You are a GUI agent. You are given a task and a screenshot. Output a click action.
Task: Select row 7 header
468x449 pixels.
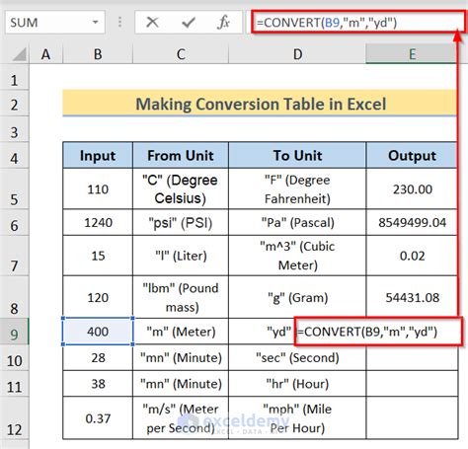point(14,256)
